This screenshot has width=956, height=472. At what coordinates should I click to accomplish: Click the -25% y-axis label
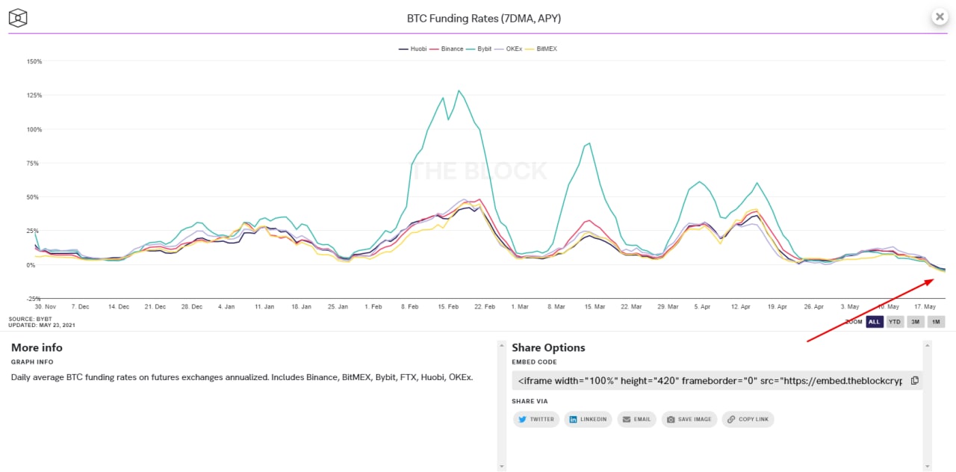pos(34,299)
